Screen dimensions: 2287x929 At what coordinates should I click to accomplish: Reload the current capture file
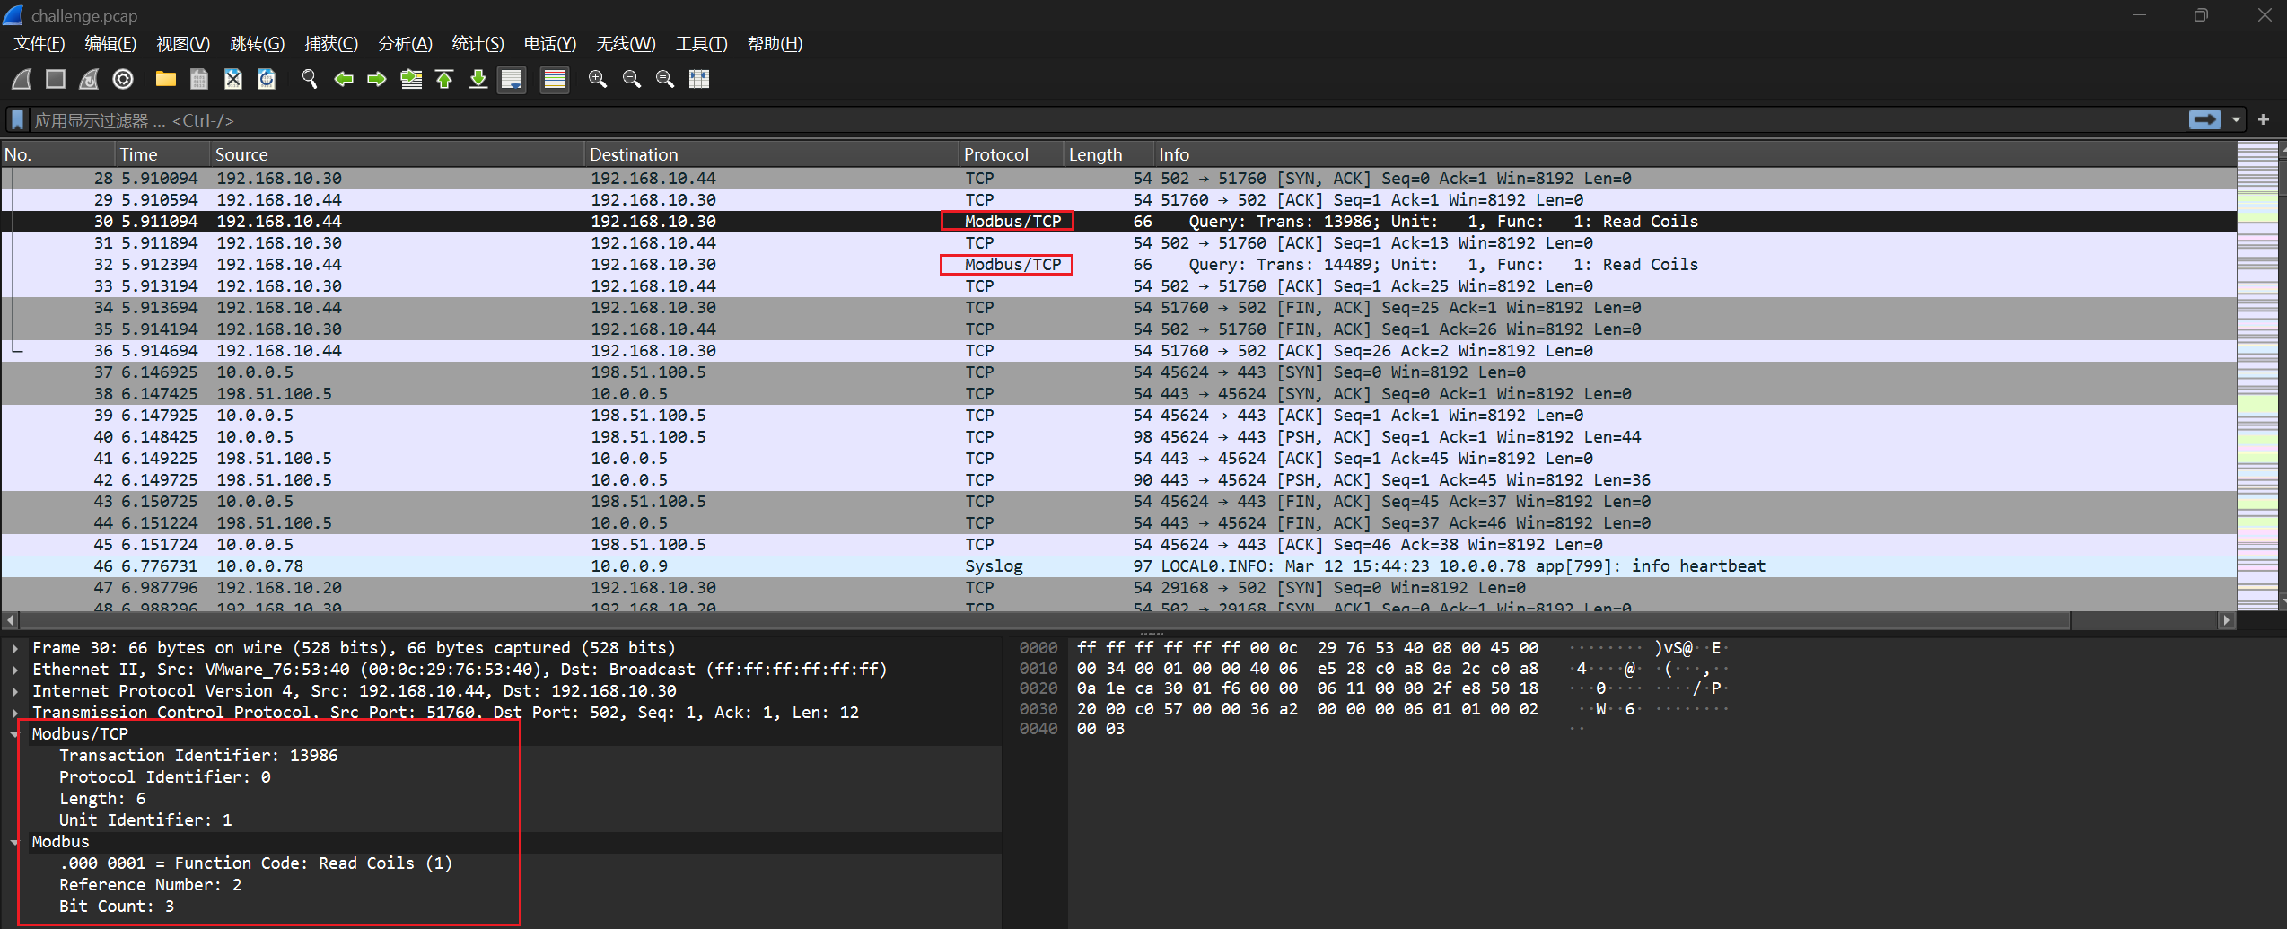[267, 80]
